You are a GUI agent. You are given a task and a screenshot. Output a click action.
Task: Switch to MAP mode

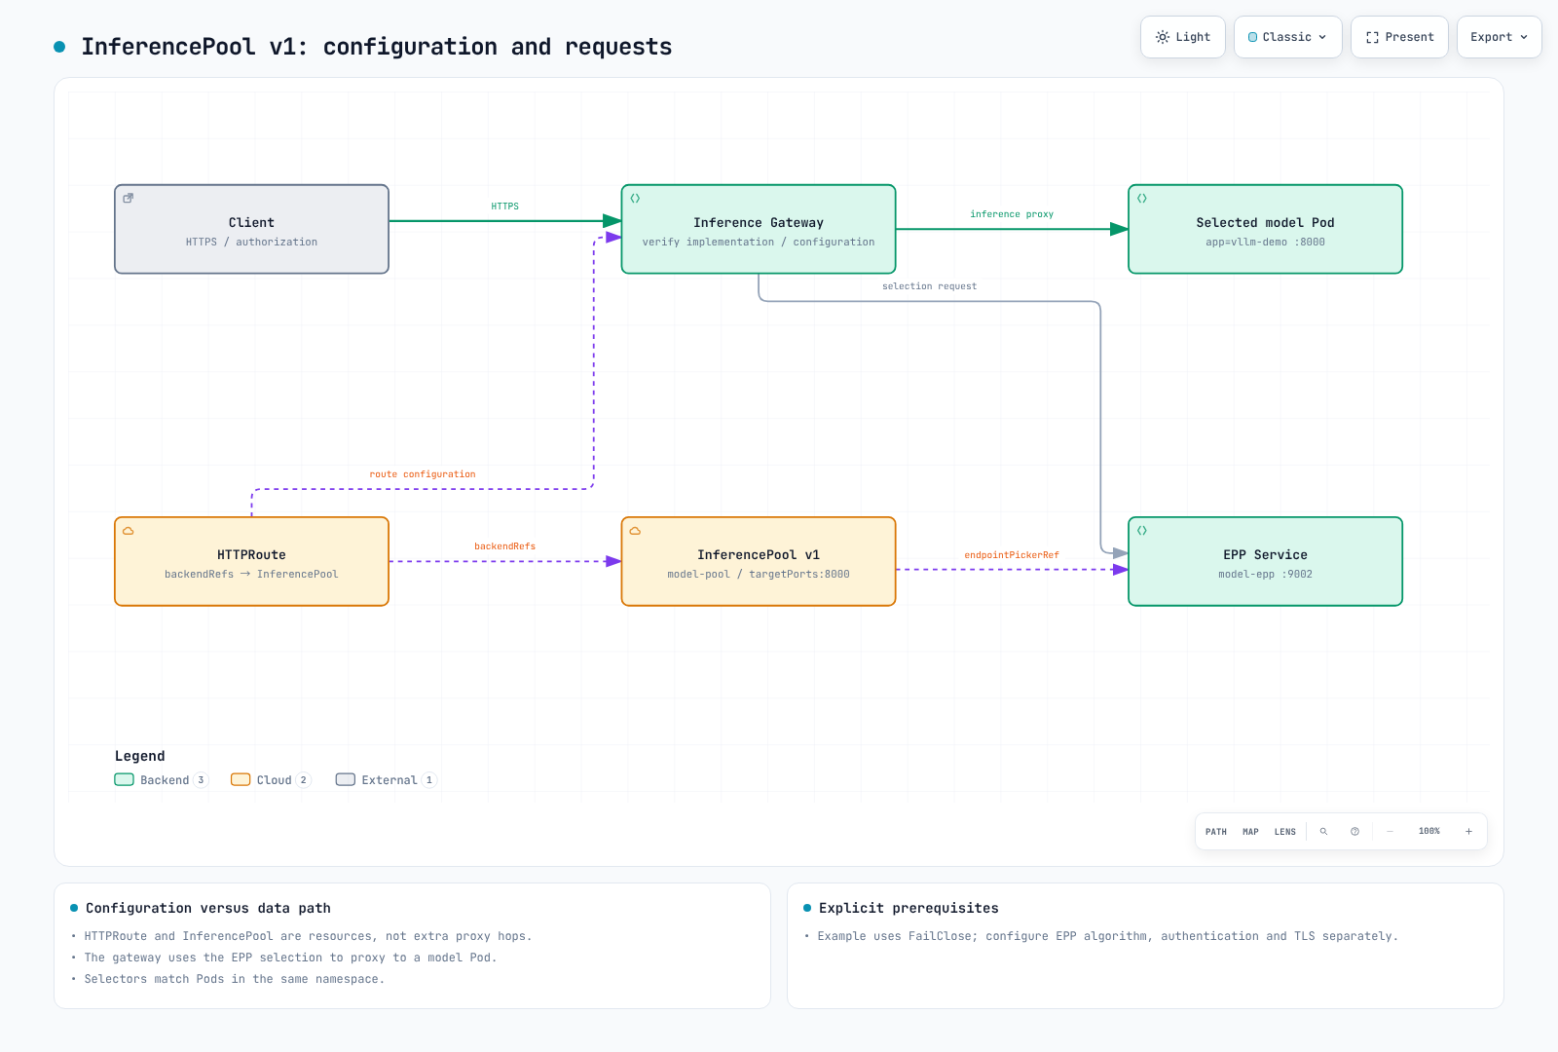[x=1250, y=832]
